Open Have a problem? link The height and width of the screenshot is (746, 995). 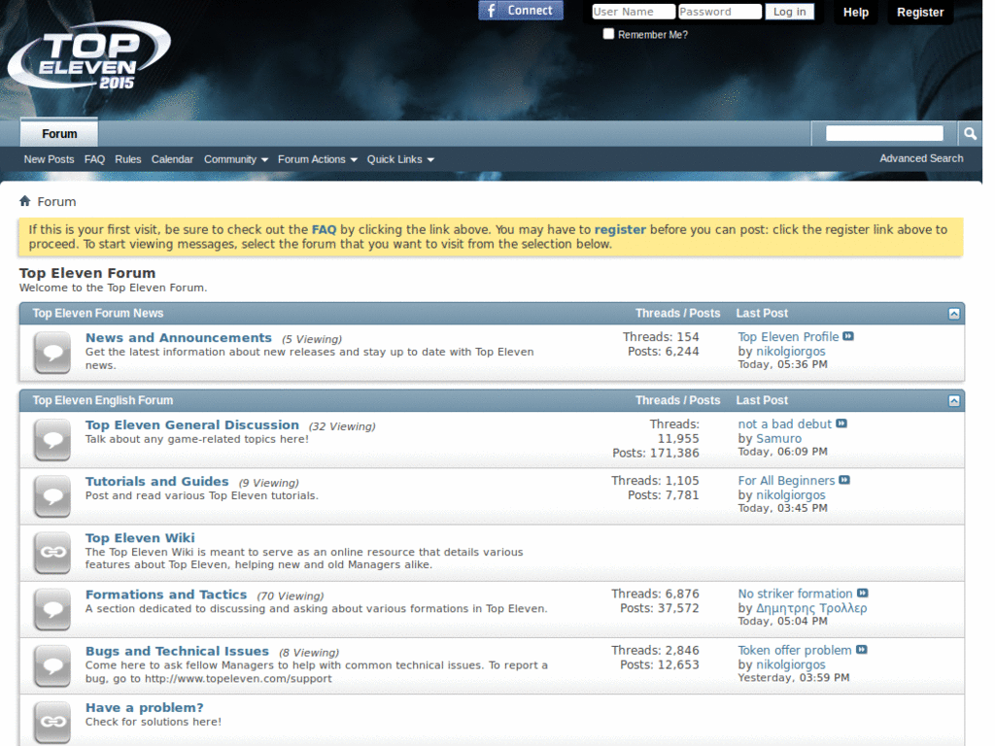click(x=144, y=707)
